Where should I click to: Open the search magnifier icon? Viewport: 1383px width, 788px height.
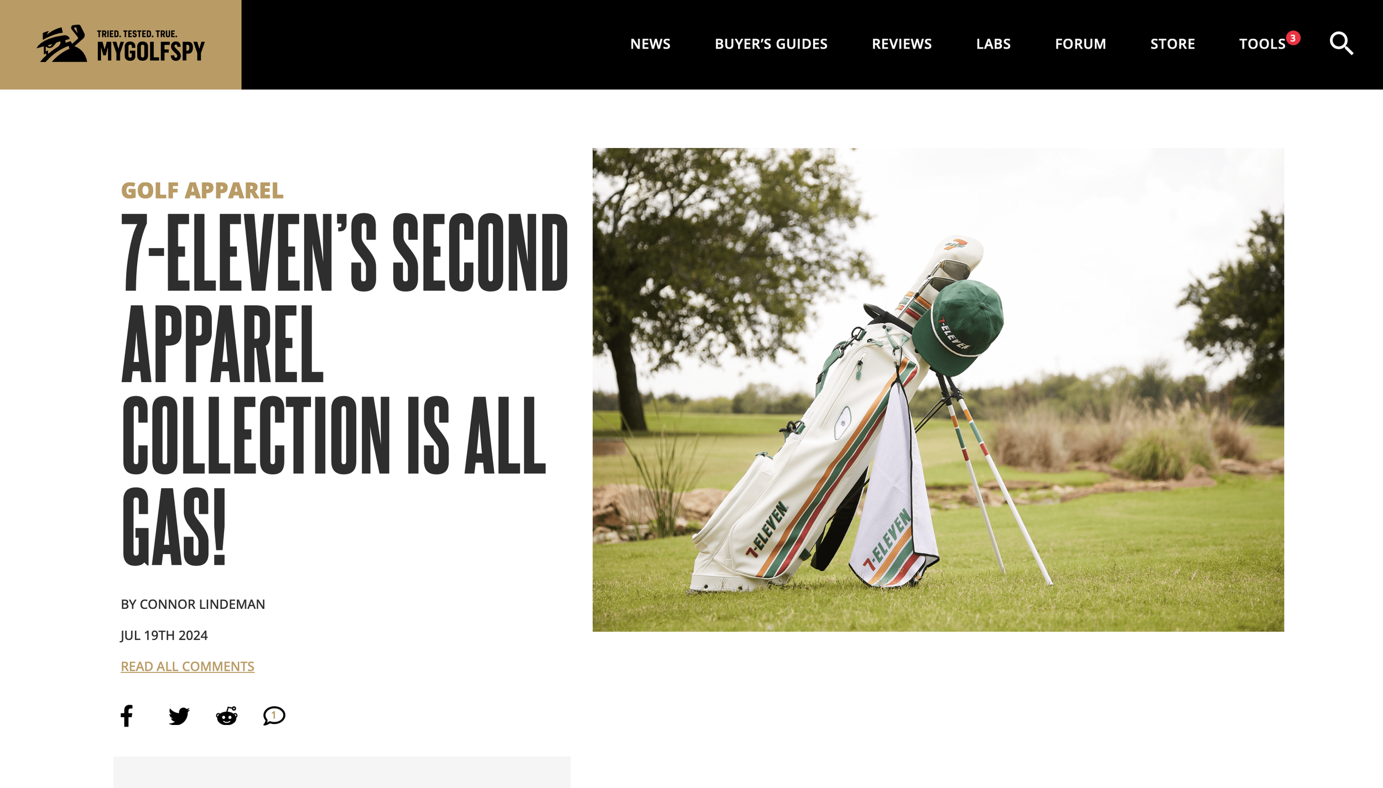[1342, 43]
